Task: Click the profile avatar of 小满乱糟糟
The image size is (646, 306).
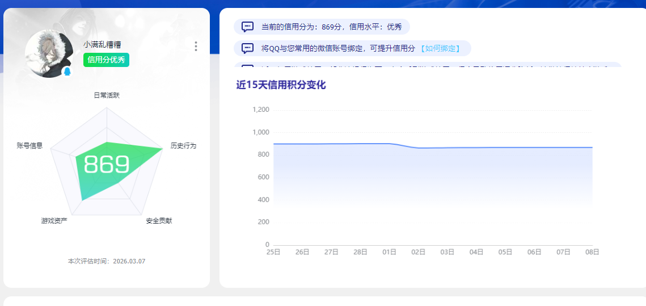Action: pos(49,53)
